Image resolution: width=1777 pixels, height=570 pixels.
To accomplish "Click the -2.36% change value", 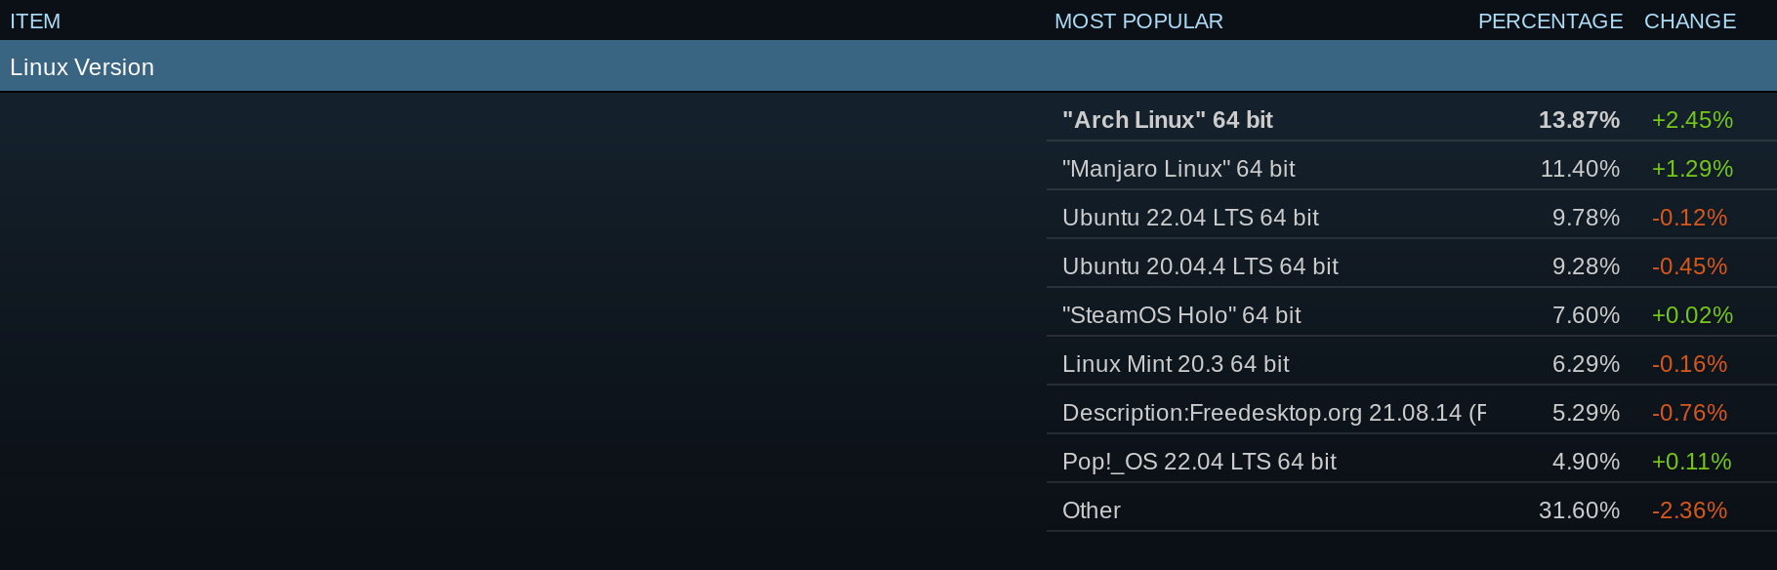I will (1689, 510).
